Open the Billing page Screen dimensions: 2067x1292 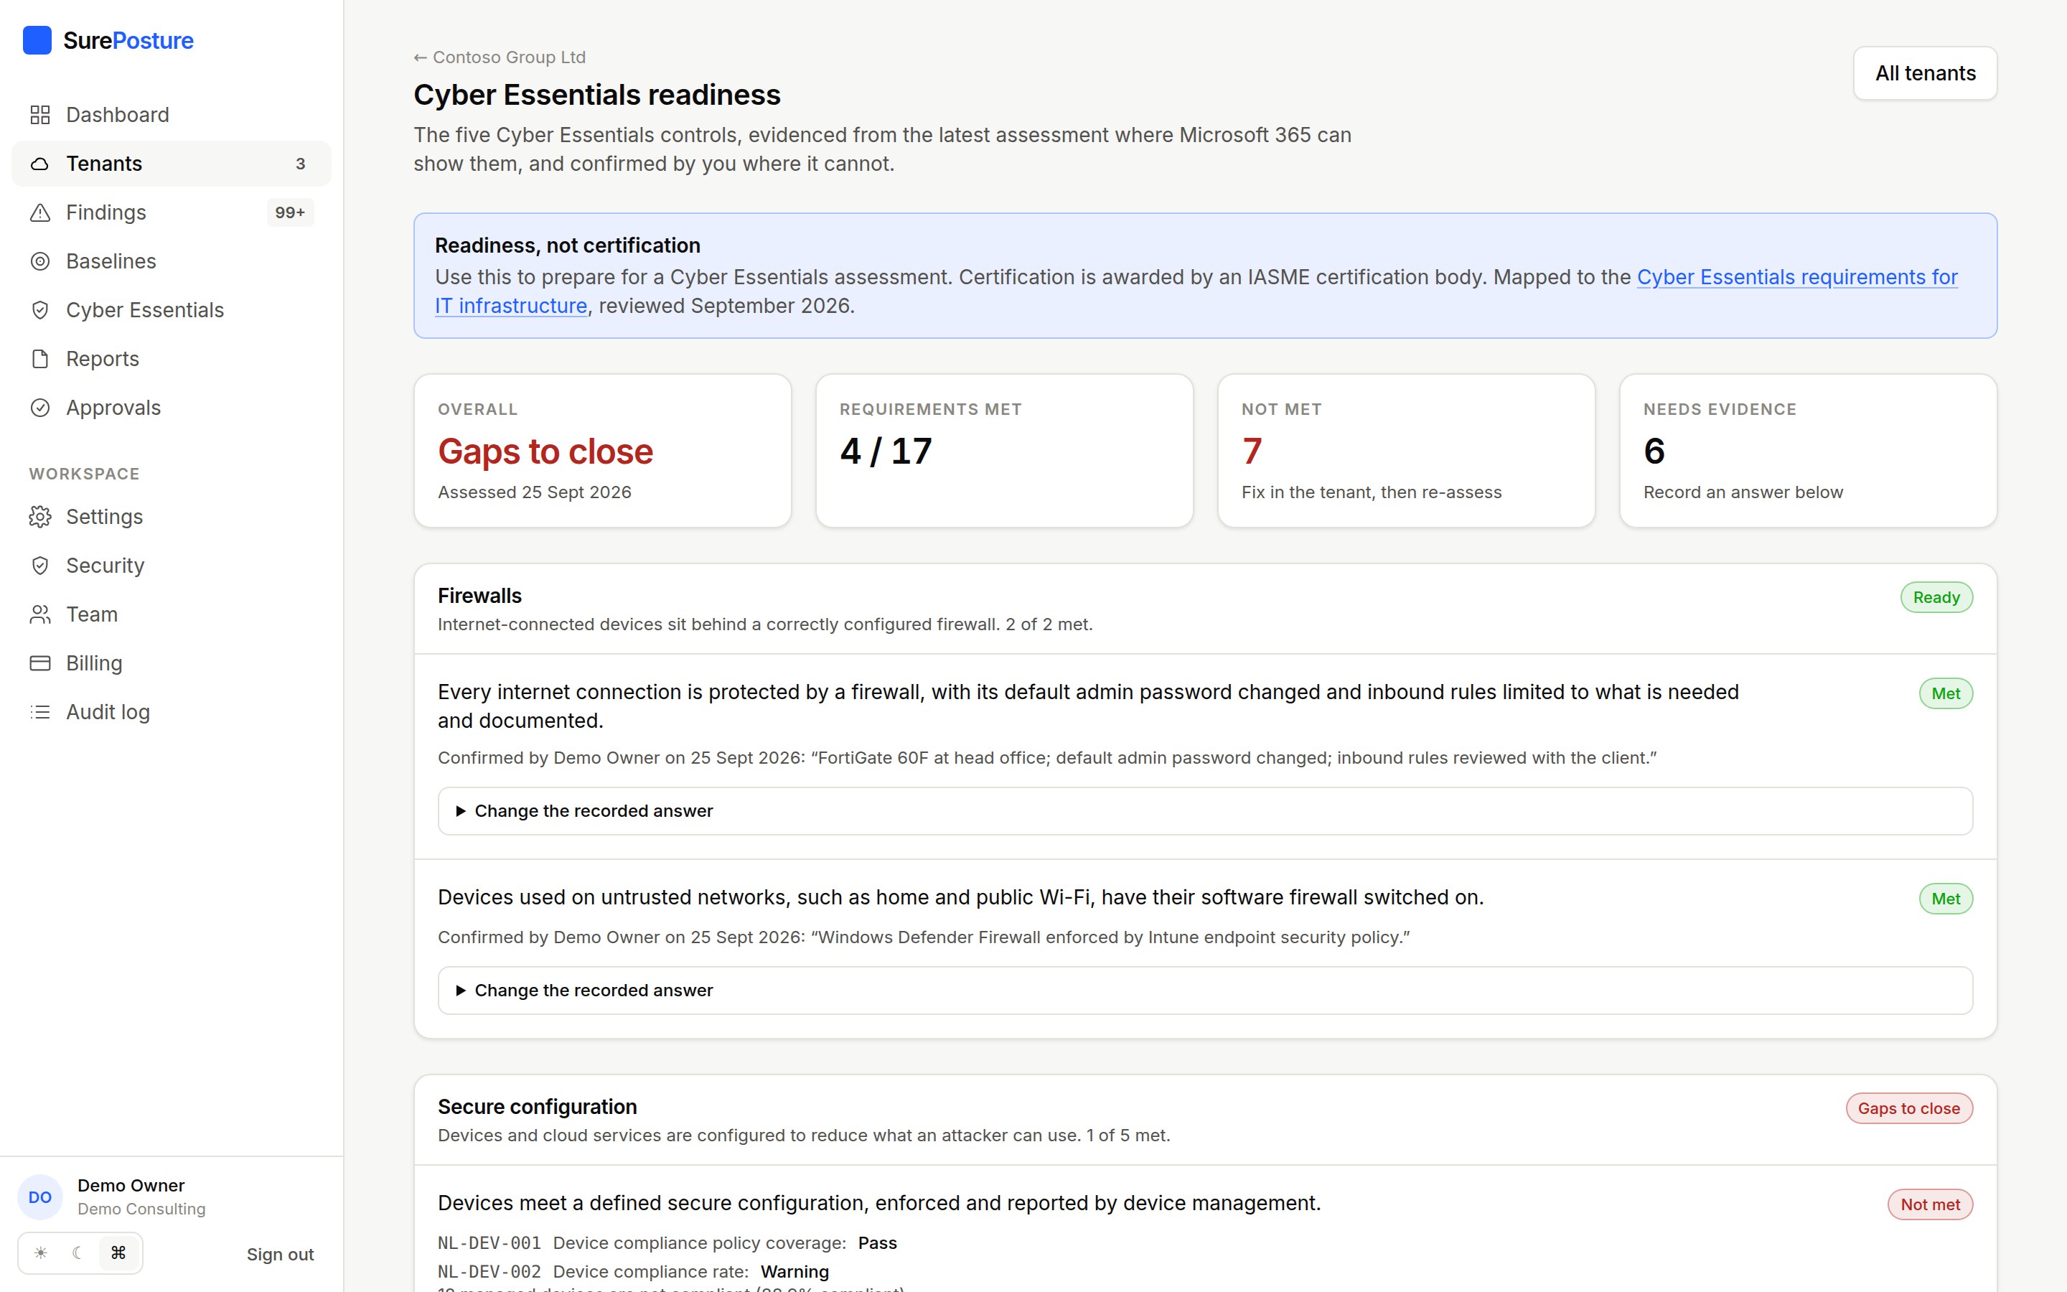click(172, 663)
